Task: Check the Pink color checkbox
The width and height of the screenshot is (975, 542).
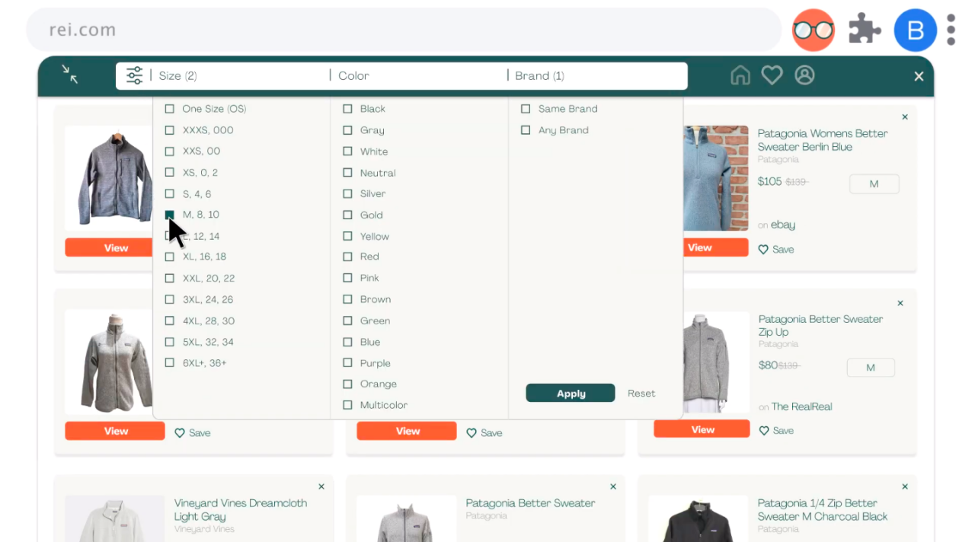Action: click(347, 278)
